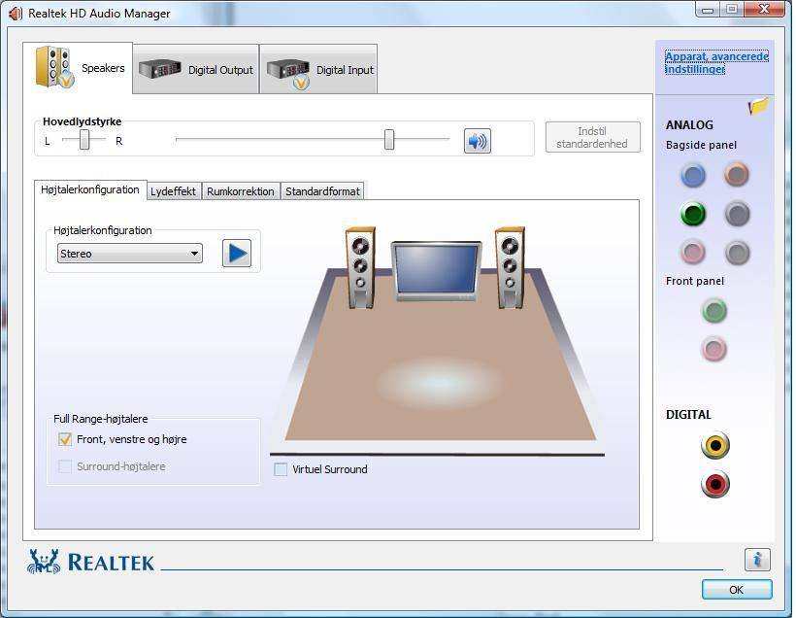Select the green back panel audio jack
The width and height of the screenshot is (796, 618).
tap(692, 214)
